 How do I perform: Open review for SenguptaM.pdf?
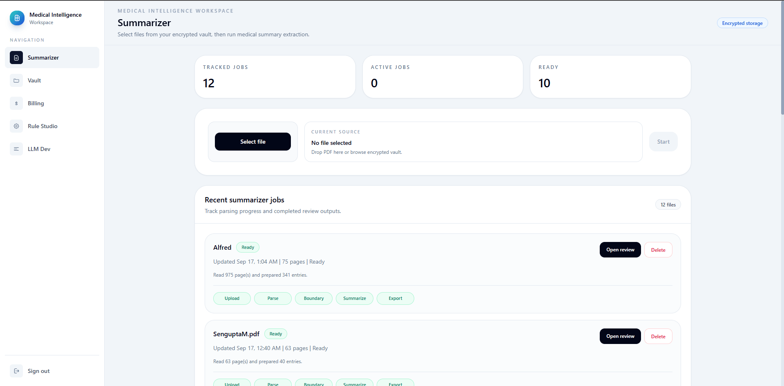tap(620, 336)
